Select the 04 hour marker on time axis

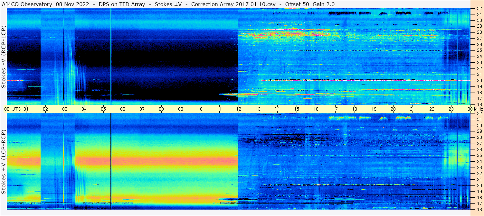(x=84, y=109)
